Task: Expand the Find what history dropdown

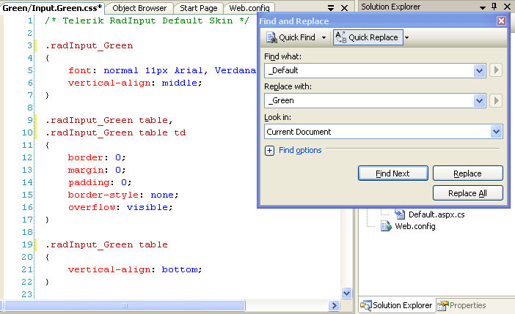Action: tap(480, 70)
